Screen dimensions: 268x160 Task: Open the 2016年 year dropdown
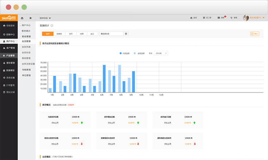pyautogui.click(x=161, y=53)
